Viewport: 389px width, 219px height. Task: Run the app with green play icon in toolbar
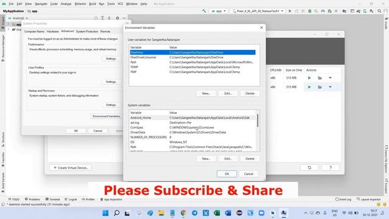click(289, 11)
